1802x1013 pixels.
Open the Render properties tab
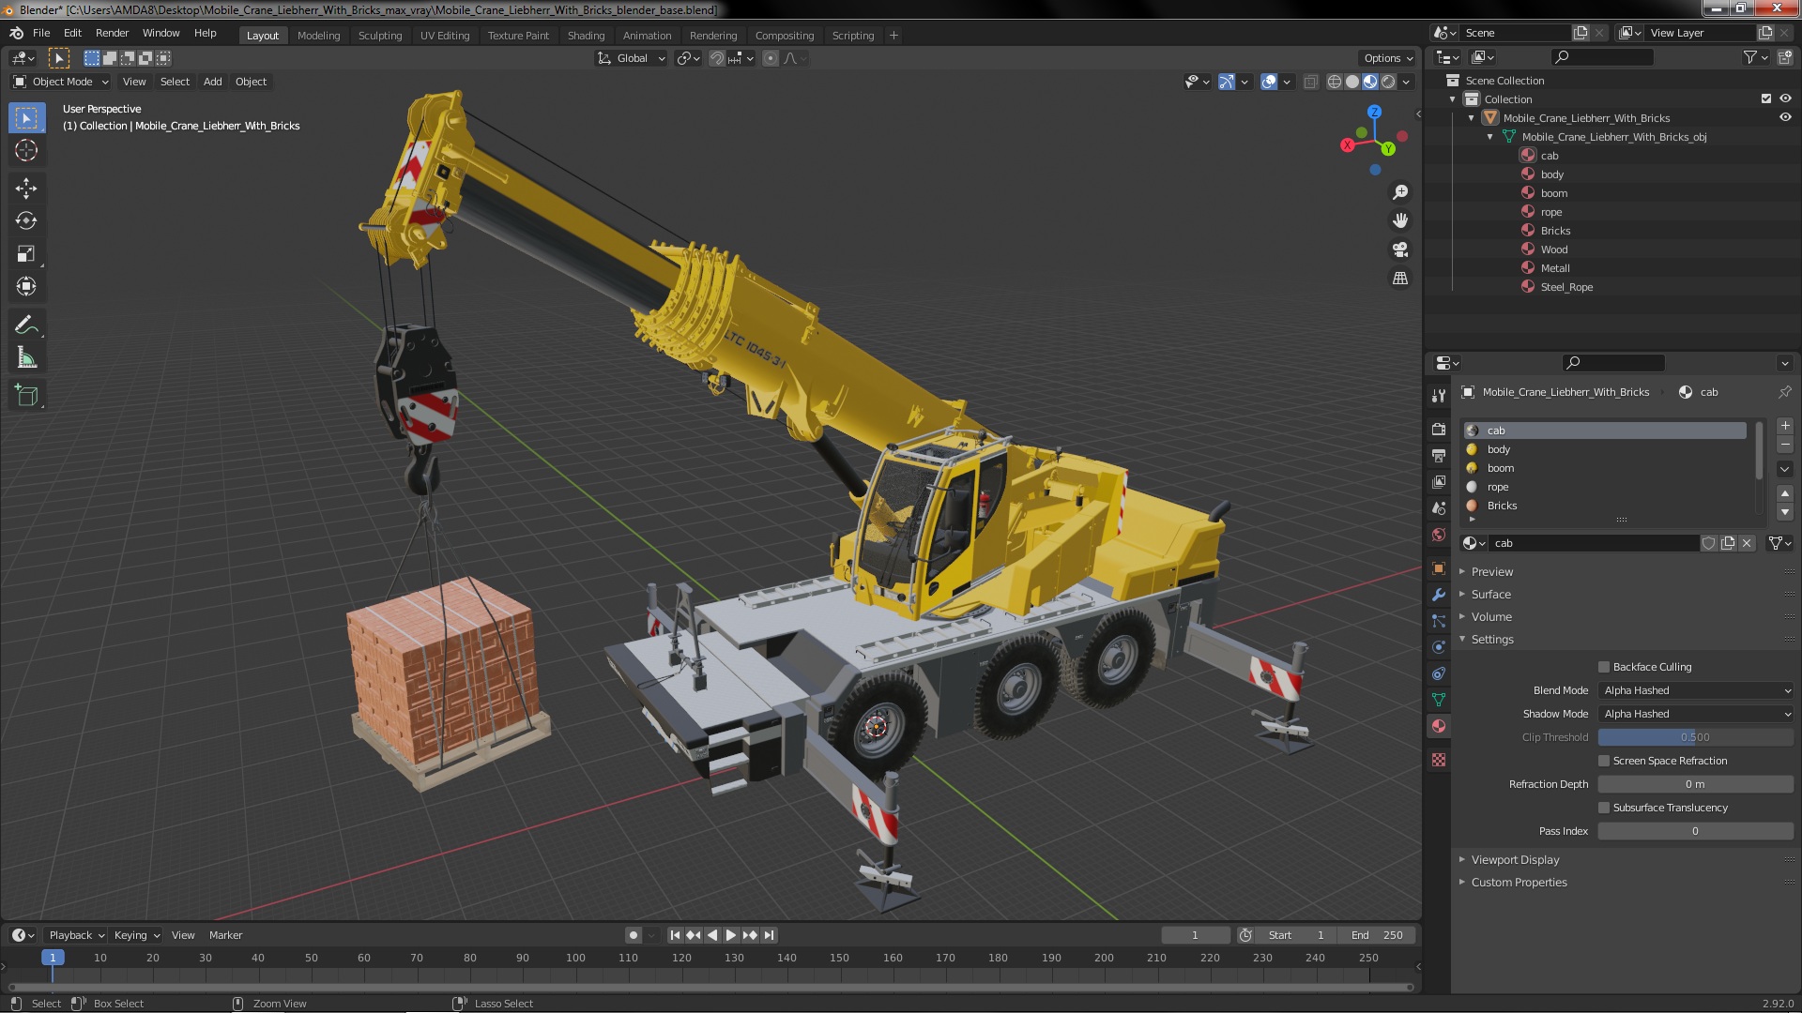point(1438,430)
